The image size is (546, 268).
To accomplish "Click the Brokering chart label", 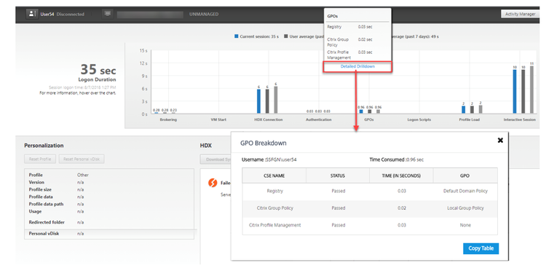I will click(168, 119).
